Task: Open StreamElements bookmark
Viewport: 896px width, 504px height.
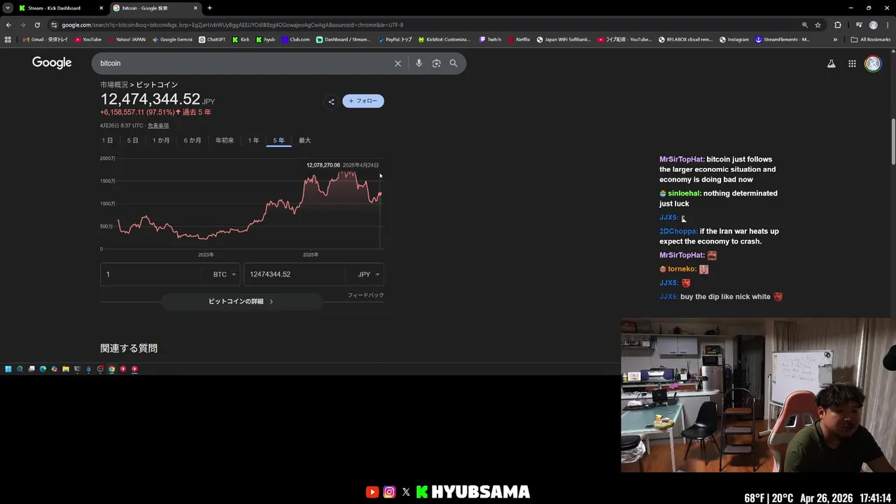Action: pos(783,39)
